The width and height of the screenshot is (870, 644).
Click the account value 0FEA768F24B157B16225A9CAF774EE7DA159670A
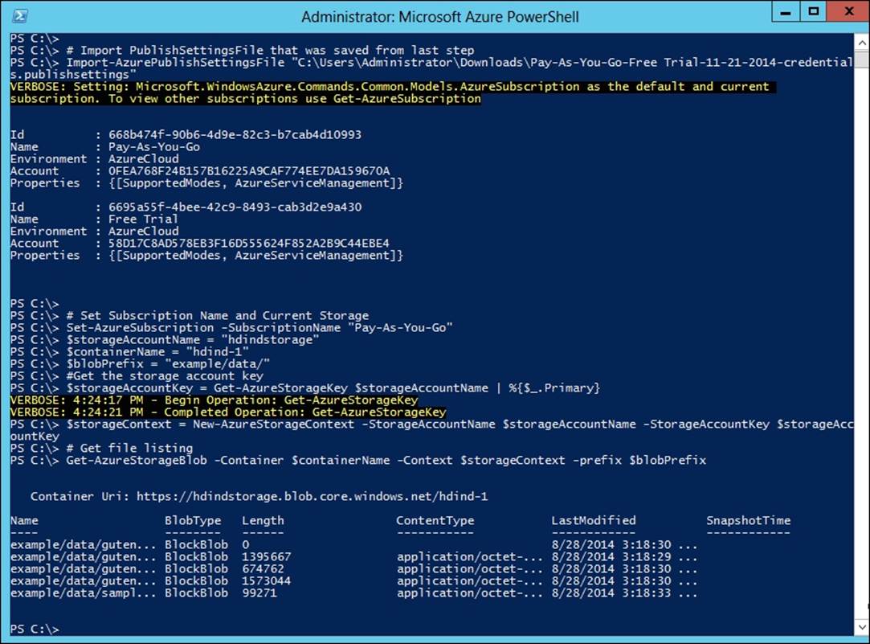249,171
